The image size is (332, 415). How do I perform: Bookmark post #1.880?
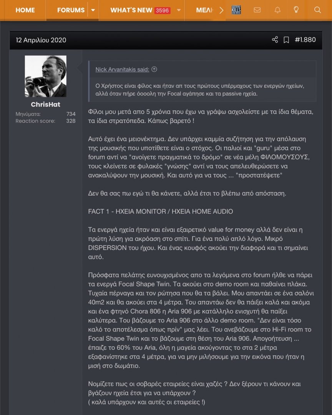point(286,40)
